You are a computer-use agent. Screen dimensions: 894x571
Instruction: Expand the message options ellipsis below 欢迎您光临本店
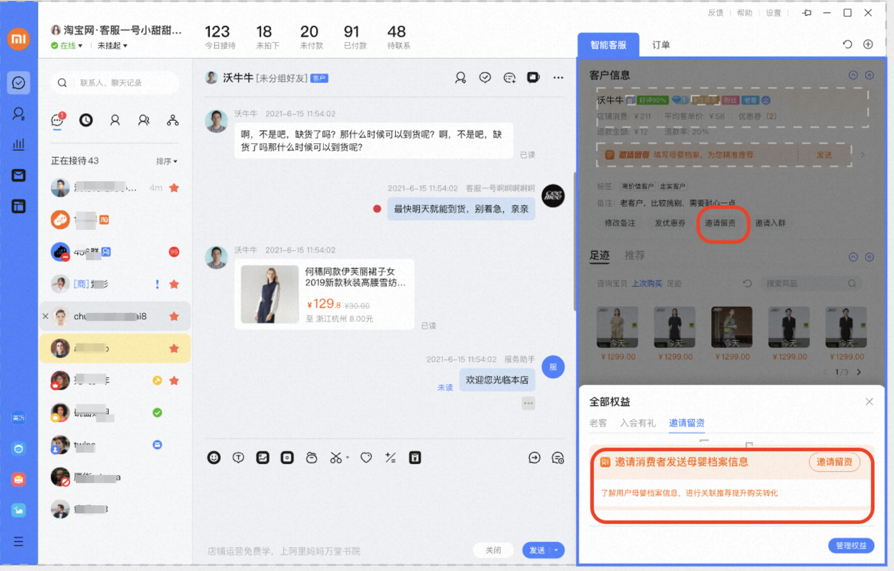[529, 403]
